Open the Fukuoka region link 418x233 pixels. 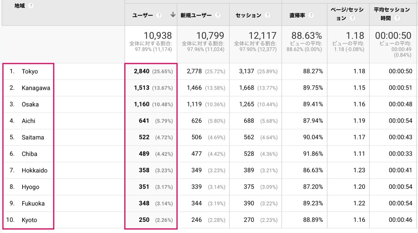pos(33,203)
